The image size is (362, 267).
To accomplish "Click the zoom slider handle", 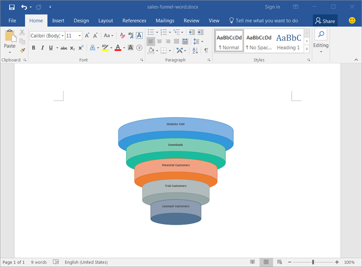I will pyautogui.click(x=313, y=262).
